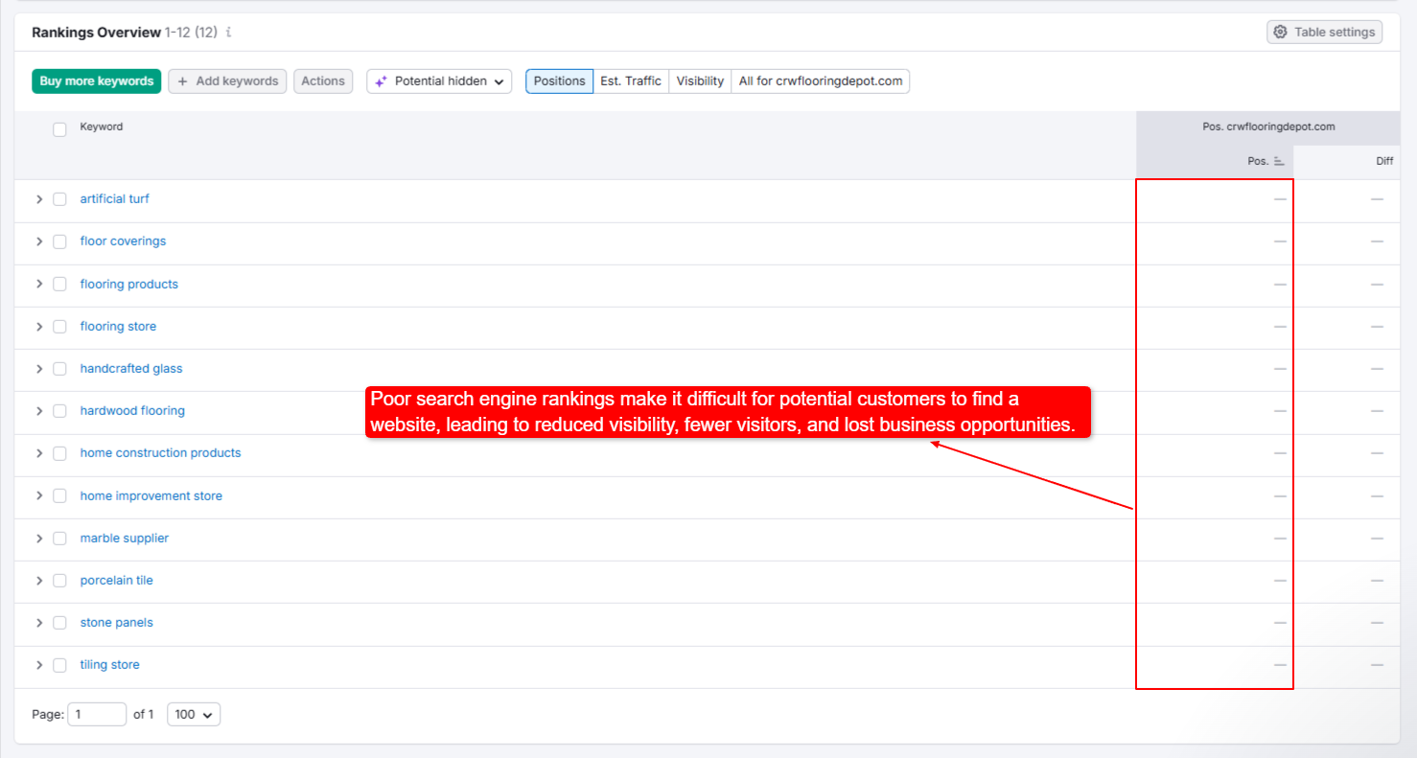Switch to the Est. Traffic tab
This screenshot has width=1417, height=758.
coord(631,81)
